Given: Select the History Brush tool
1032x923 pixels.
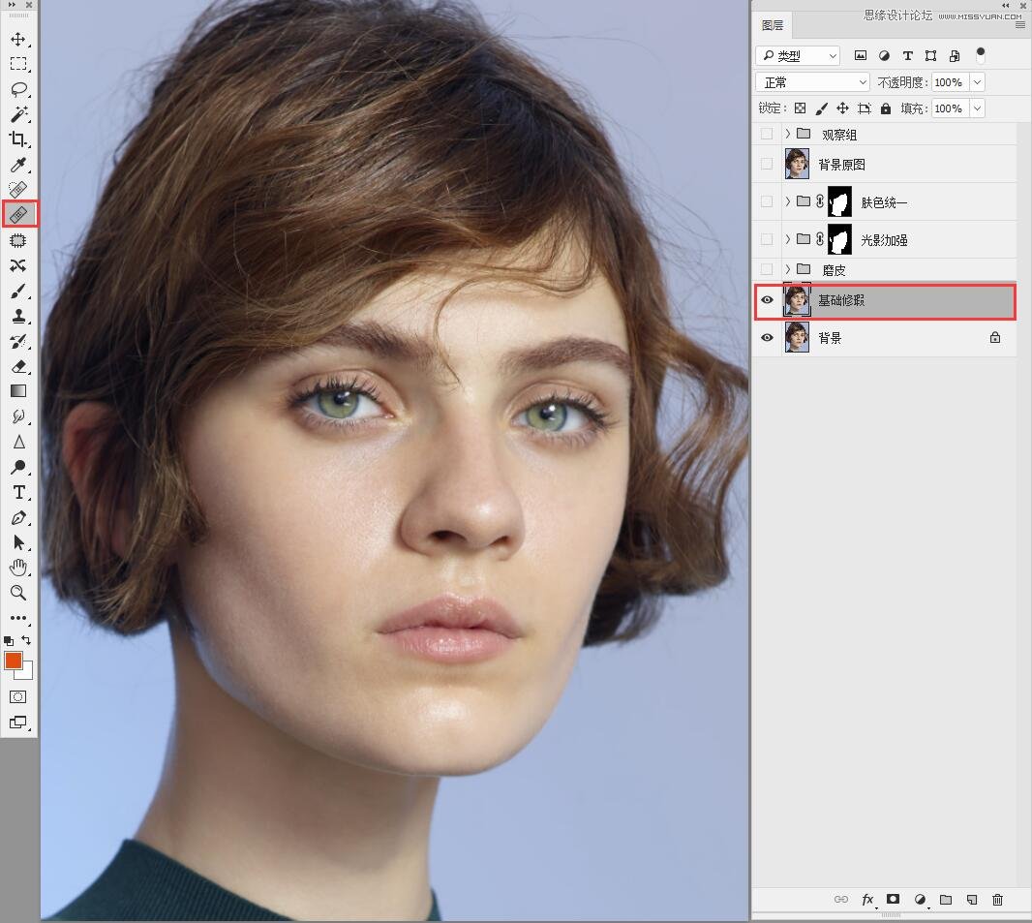Looking at the screenshot, I should coord(18,341).
